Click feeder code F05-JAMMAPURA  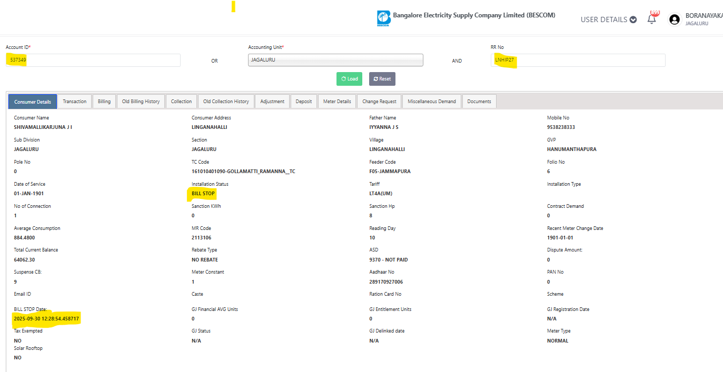click(x=390, y=172)
